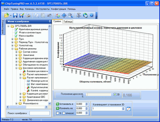160x122 pixels.
Task: Expand the Квантование GBC folder
Action: (x=20, y=97)
